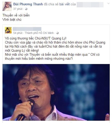Click the line mentioning show chú Phú Quang

click(55, 42)
